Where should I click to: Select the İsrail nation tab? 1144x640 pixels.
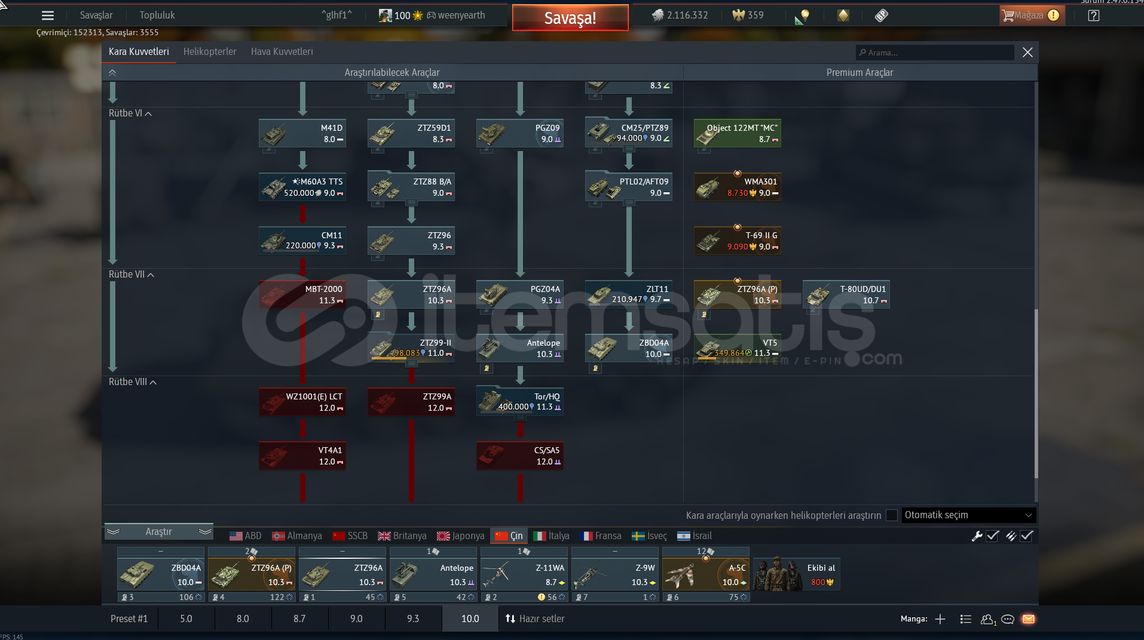tap(694, 536)
